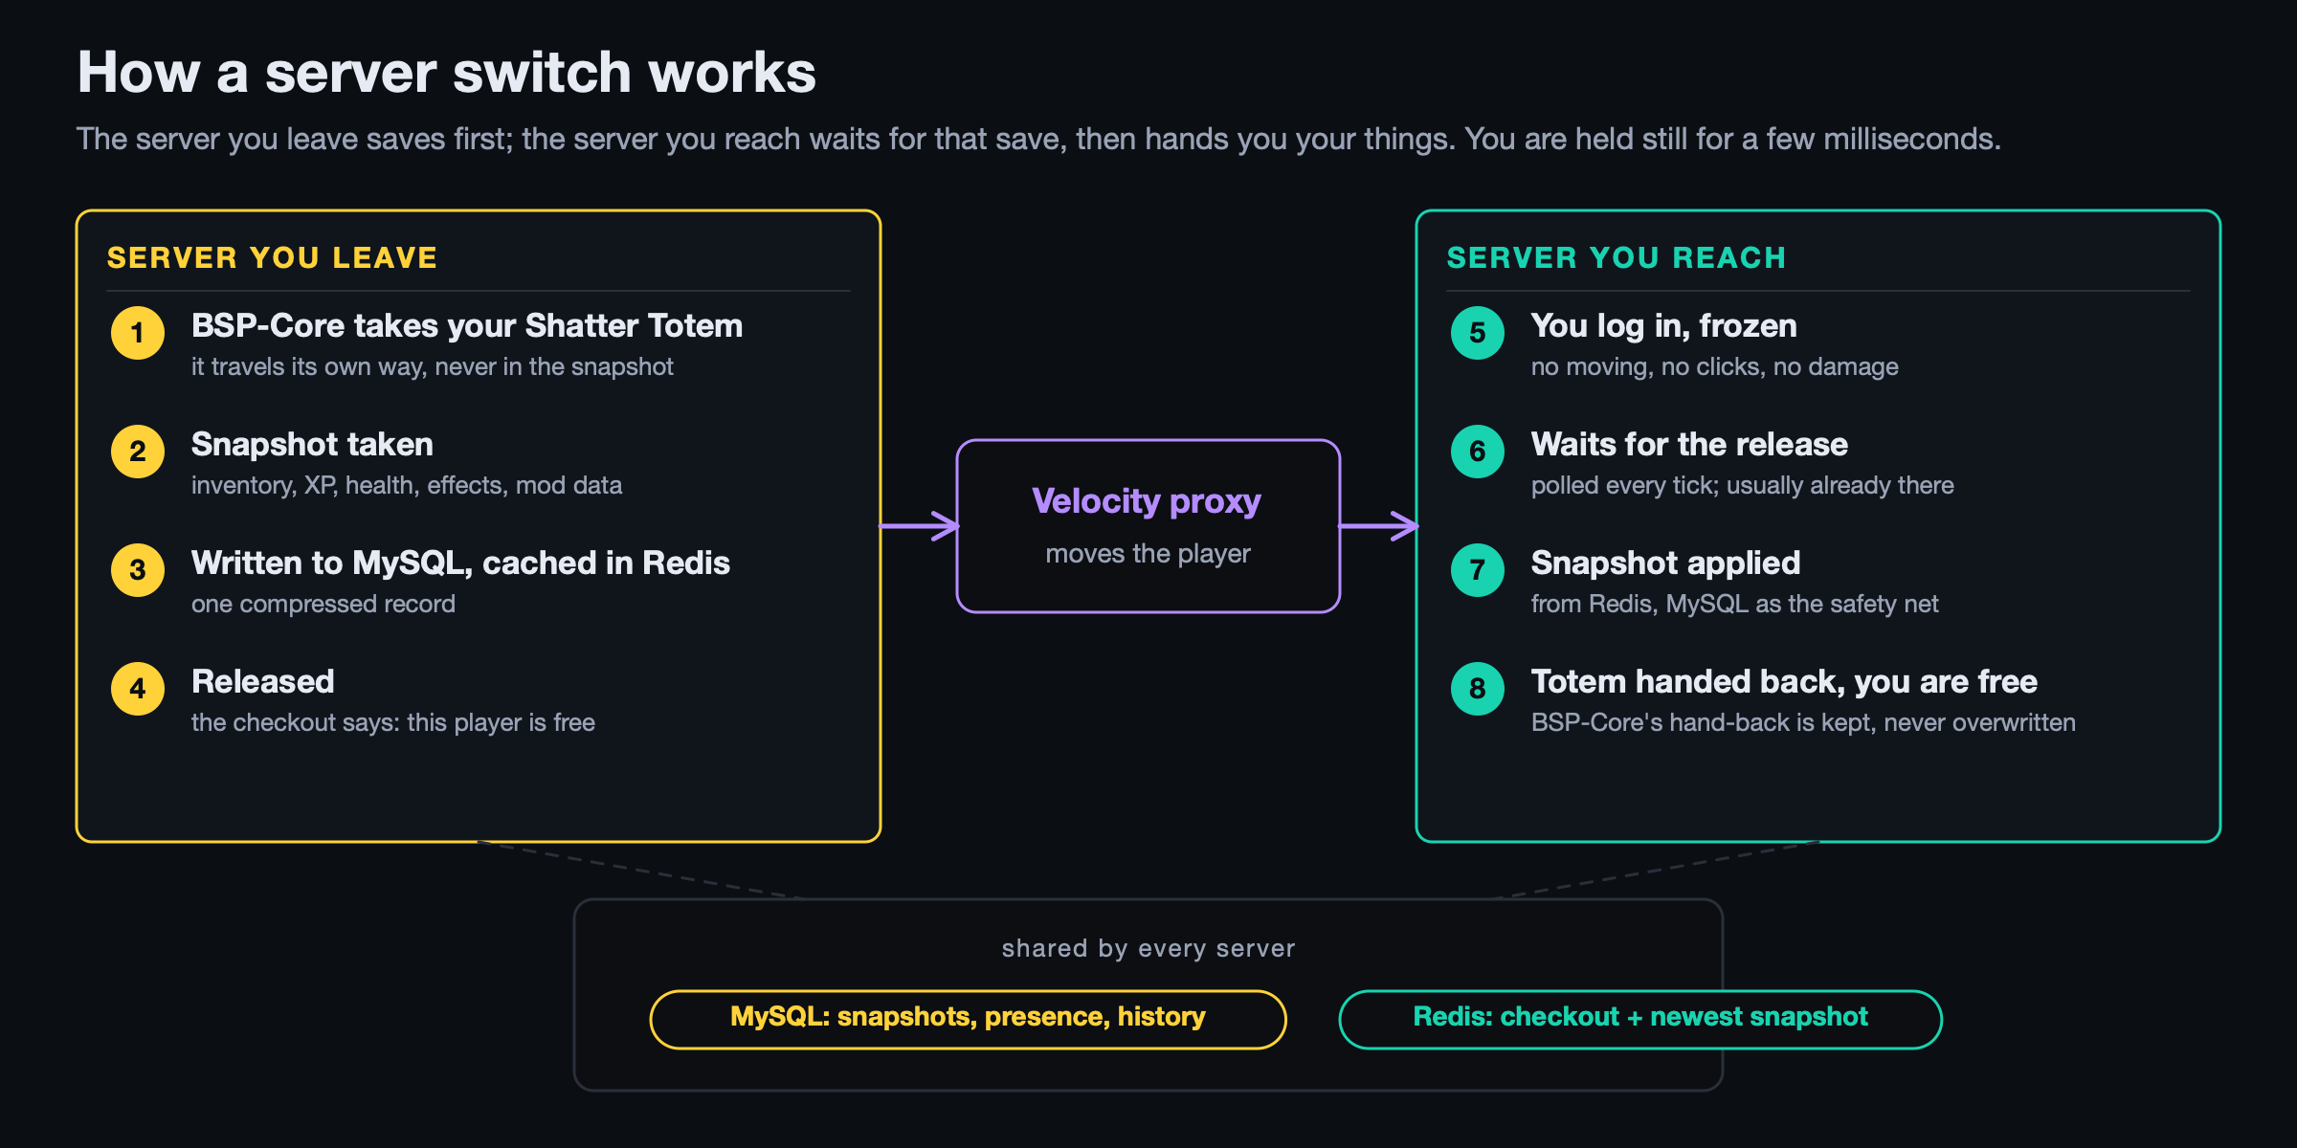Click the 'Released' step heading

(x=263, y=681)
